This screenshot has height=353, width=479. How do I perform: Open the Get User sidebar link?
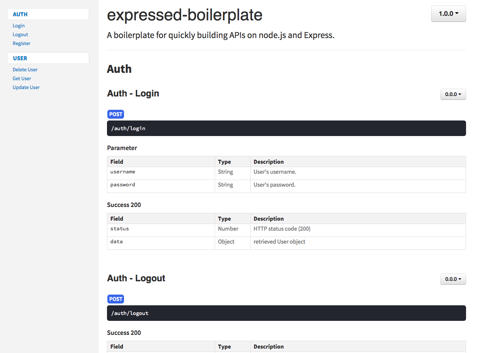[22, 78]
